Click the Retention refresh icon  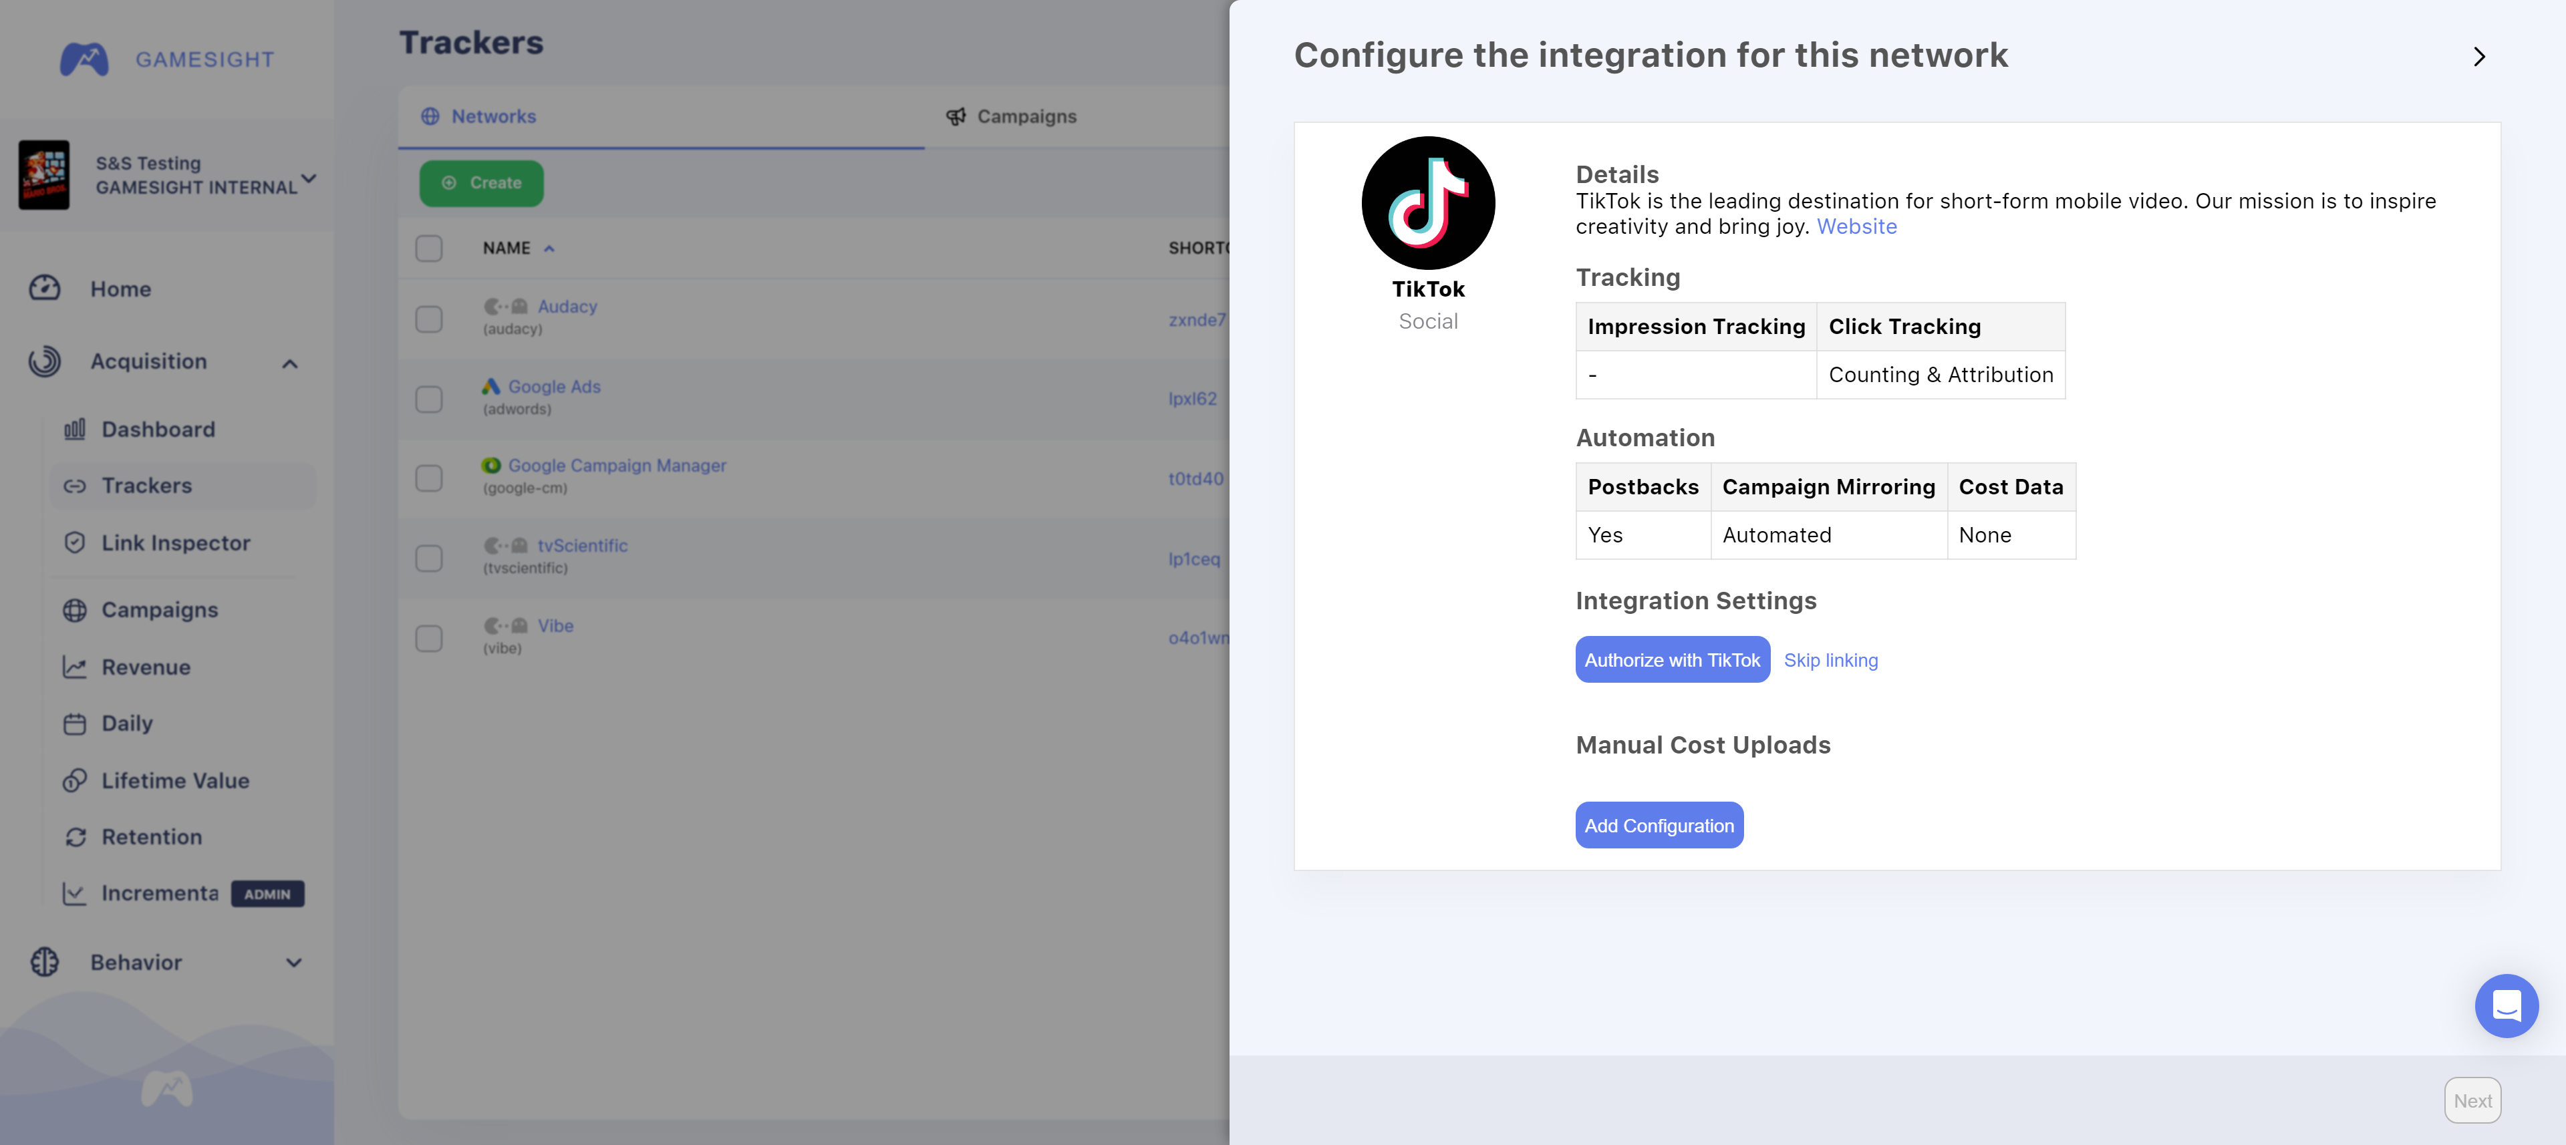[x=75, y=837]
